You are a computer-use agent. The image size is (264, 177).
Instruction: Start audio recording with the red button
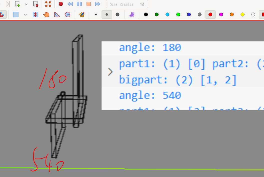[61, 4]
